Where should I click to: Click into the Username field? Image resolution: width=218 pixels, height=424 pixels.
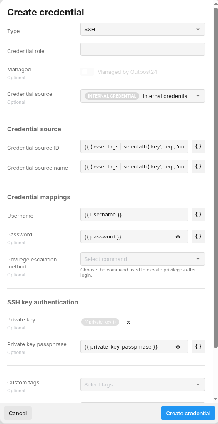click(x=134, y=214)
